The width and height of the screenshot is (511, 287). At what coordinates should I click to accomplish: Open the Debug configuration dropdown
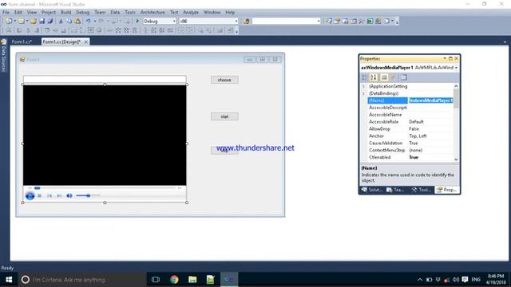pyautogui.click(x=174, y=22)
